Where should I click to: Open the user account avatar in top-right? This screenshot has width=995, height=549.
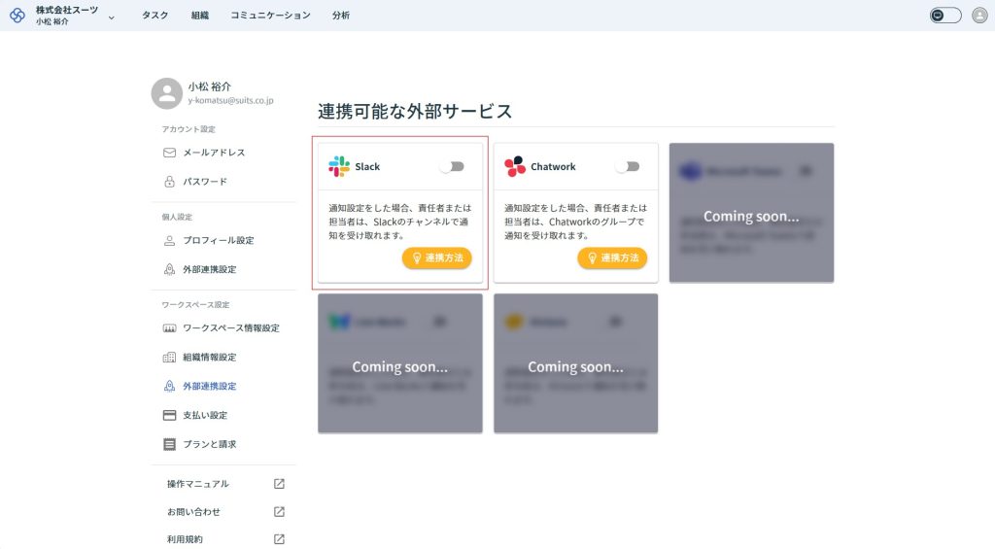979,16
